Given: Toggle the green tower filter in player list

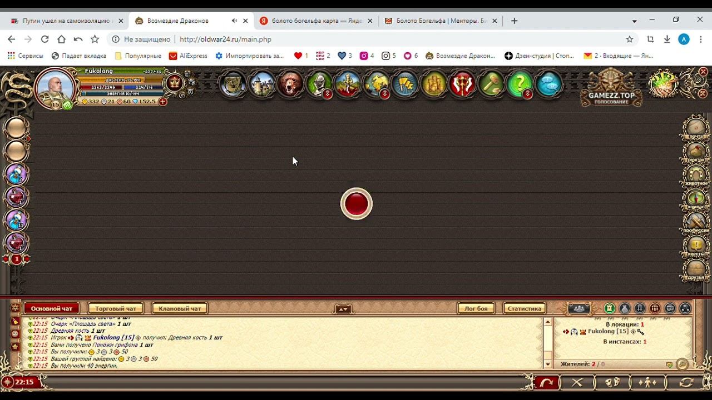Looking at the screenshot, I should pyautogui.click(x=610, y=308).
